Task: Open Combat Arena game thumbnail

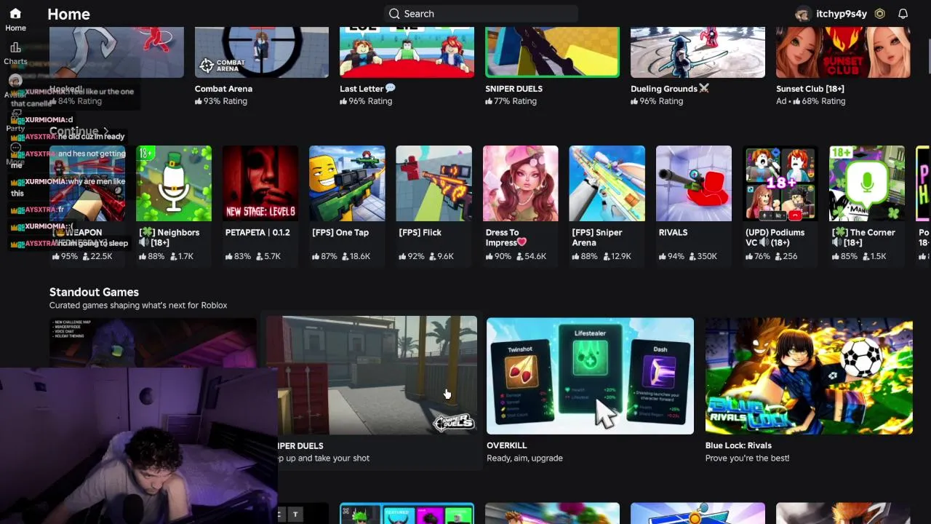Action: [262, 52]
